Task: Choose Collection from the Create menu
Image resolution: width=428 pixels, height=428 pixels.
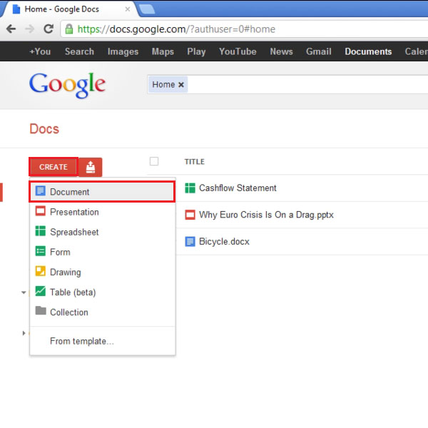Action: (x=102, y=312)
